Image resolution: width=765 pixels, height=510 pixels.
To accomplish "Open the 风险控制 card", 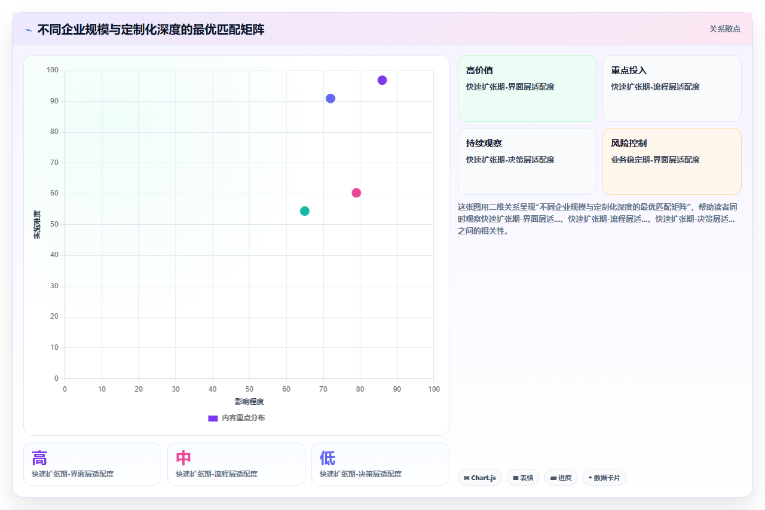I will [672, 161].
